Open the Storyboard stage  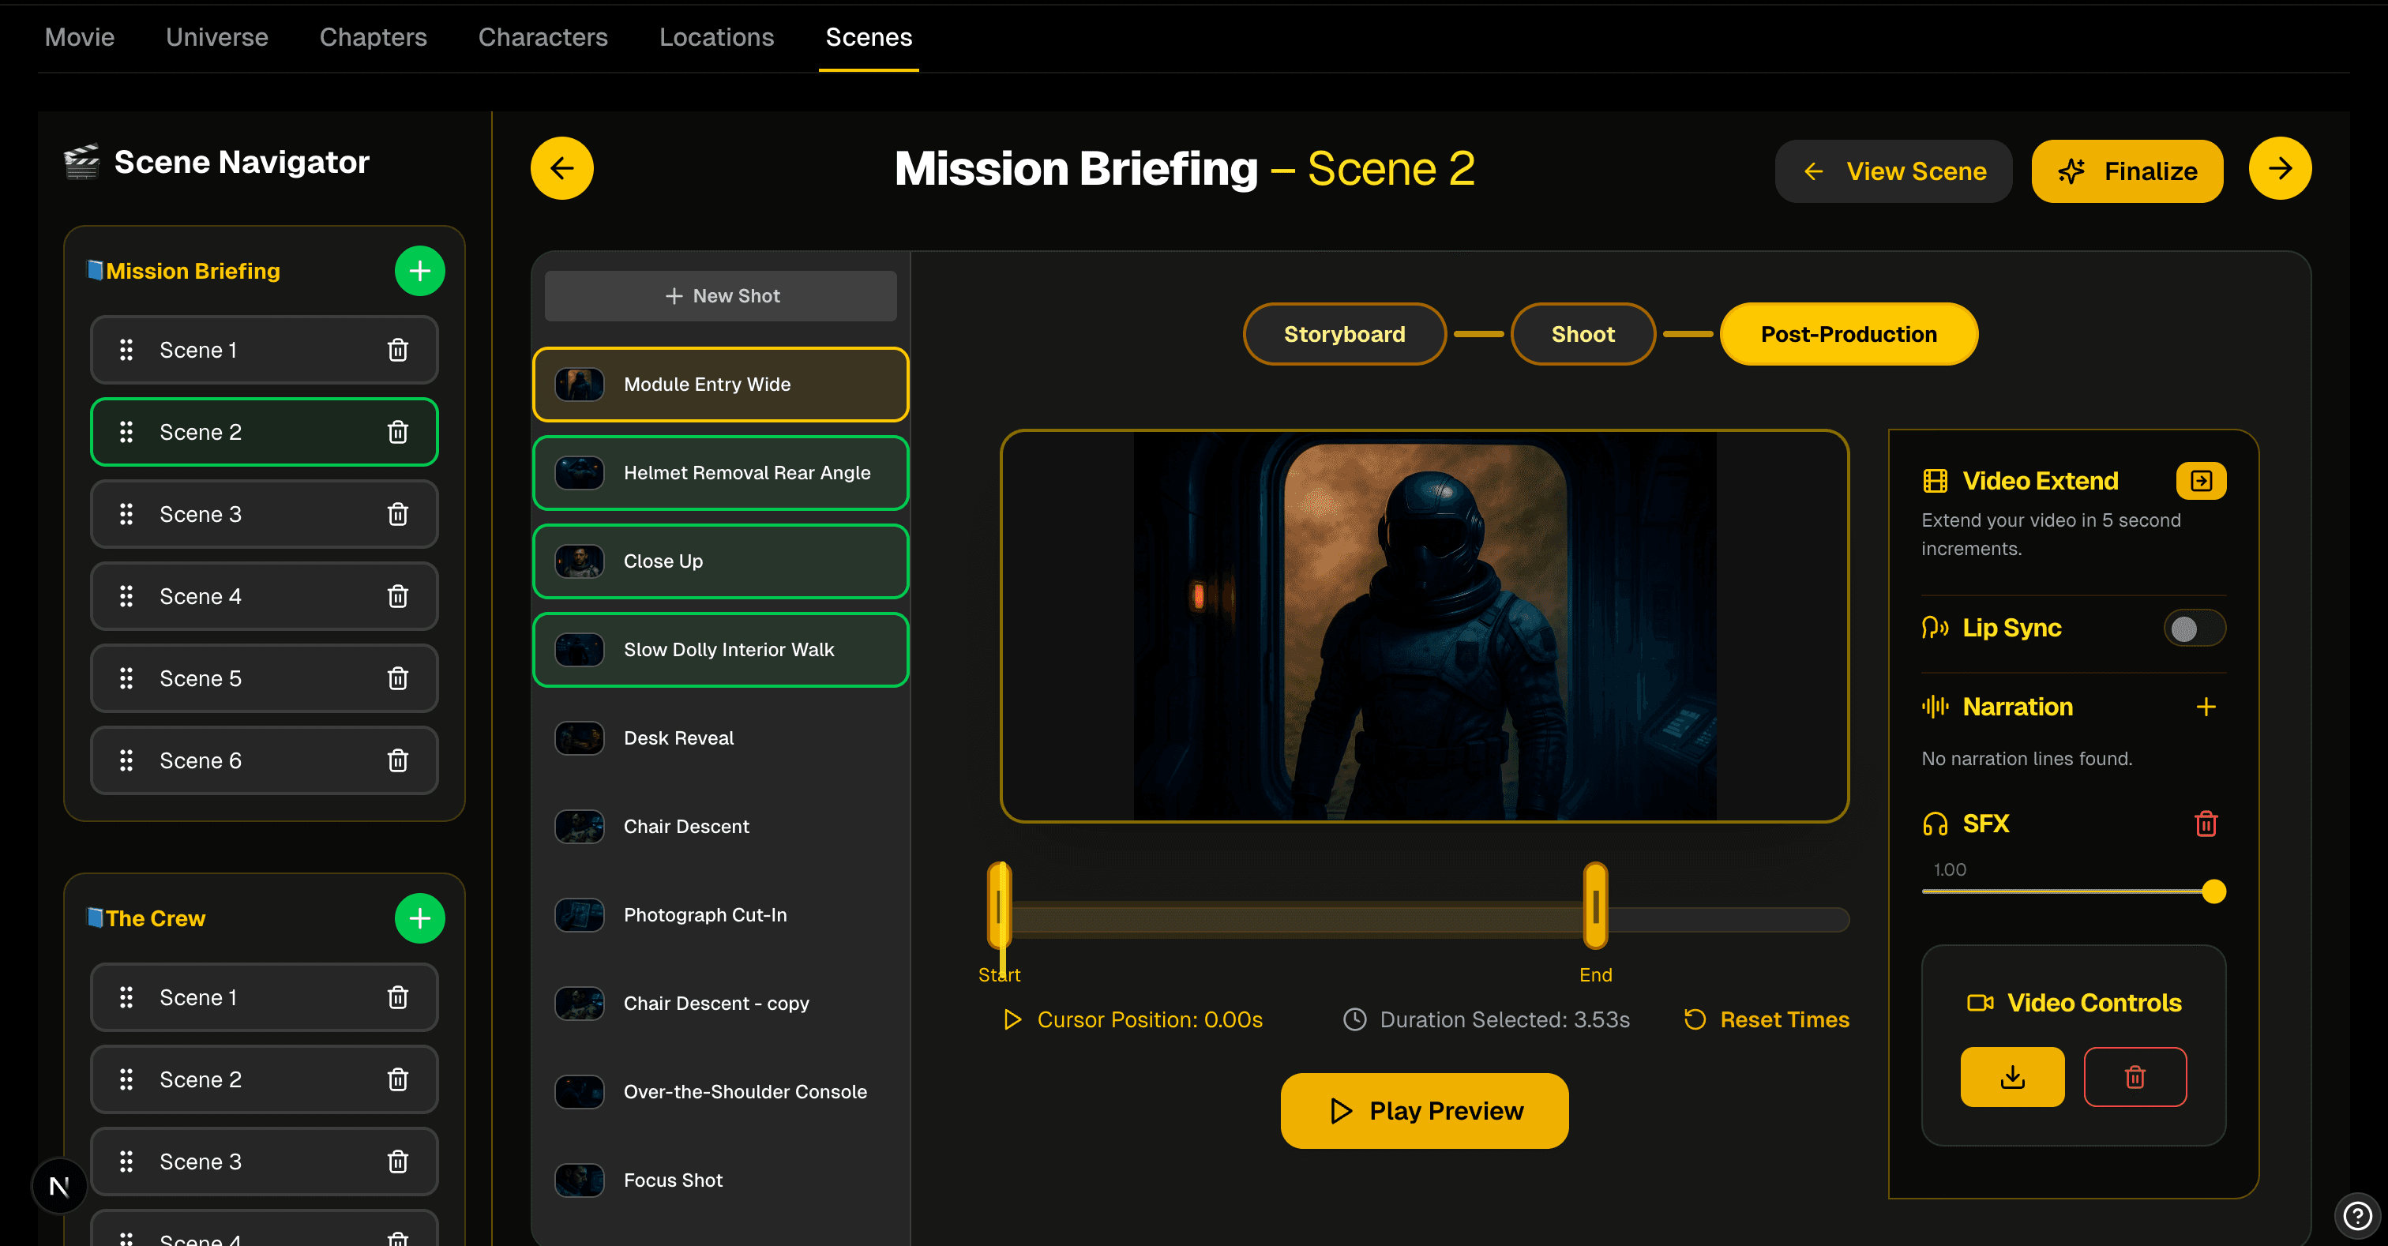(1344, 334)
